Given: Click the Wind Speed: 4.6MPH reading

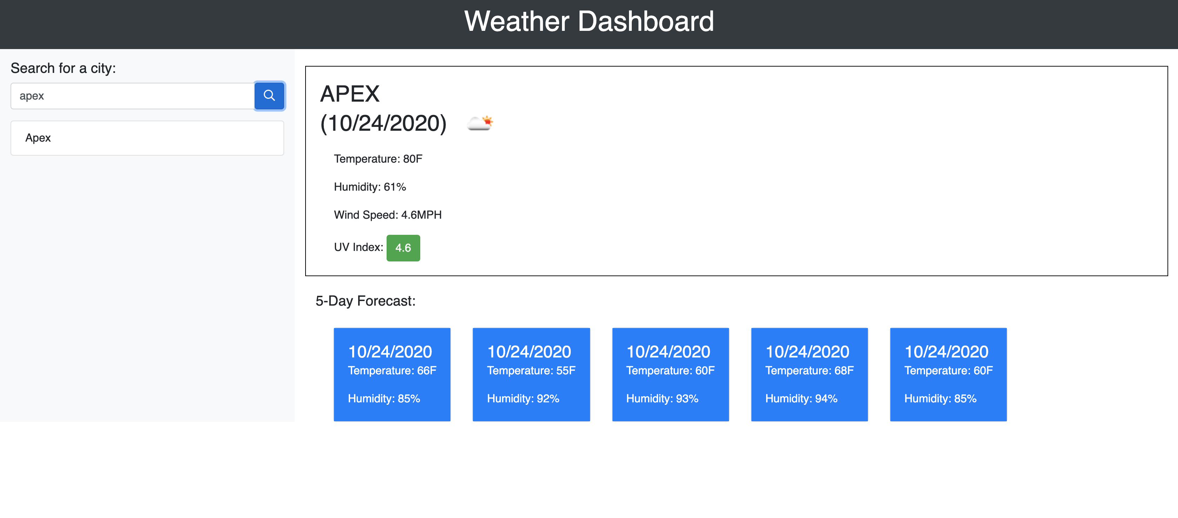Looking at the screenshot, I should (388, 215).
